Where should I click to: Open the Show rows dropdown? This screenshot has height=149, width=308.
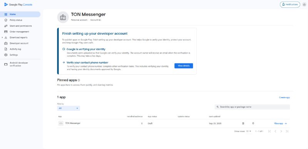(249, 131)
